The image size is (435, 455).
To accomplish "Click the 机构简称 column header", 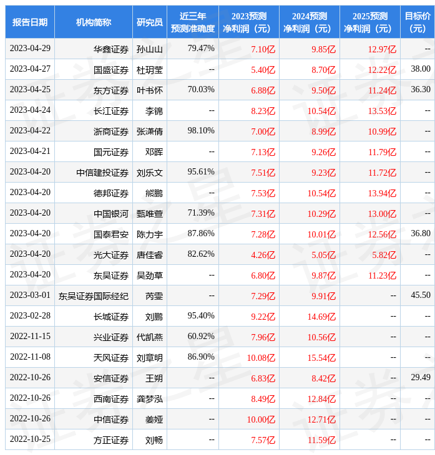I will 93,22.
